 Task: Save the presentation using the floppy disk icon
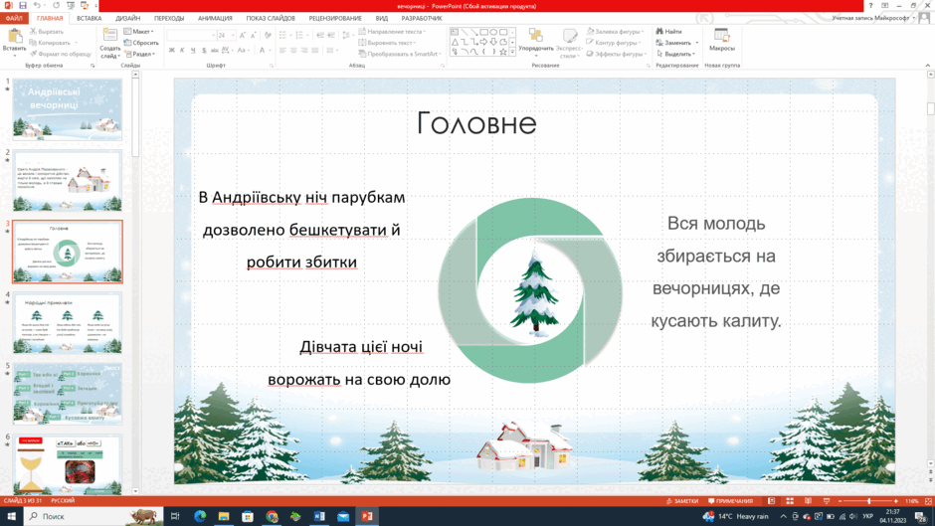pos(22,5)
